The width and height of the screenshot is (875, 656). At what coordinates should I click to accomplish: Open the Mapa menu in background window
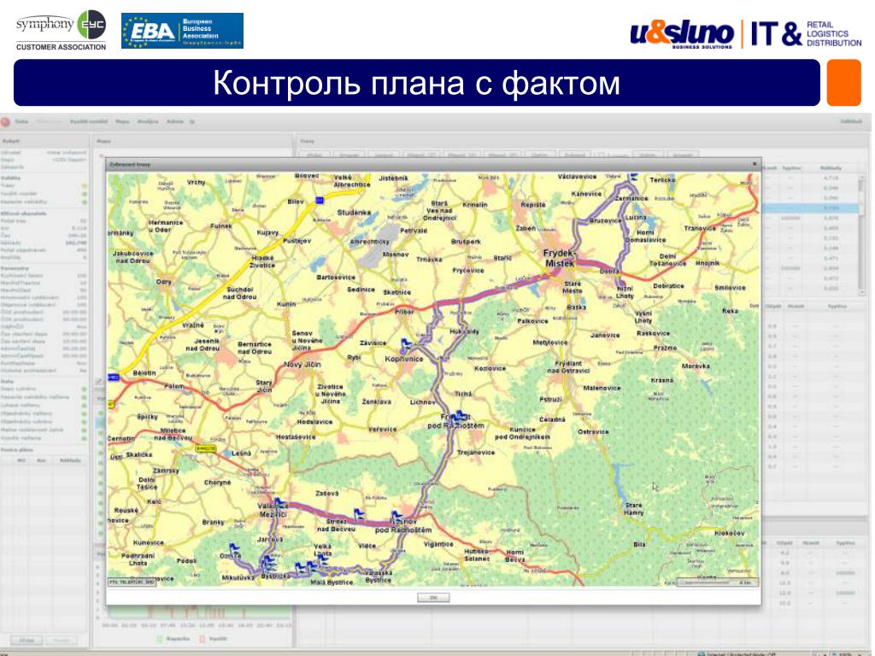[x=122, y=121]
